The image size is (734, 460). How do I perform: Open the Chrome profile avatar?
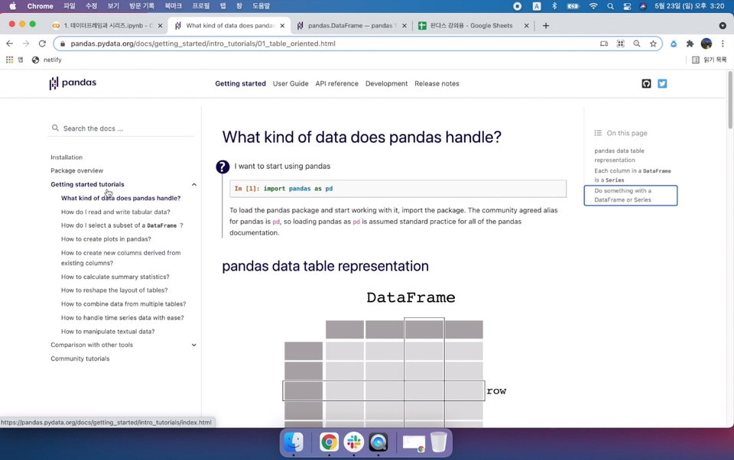click(x=706, y=44)
